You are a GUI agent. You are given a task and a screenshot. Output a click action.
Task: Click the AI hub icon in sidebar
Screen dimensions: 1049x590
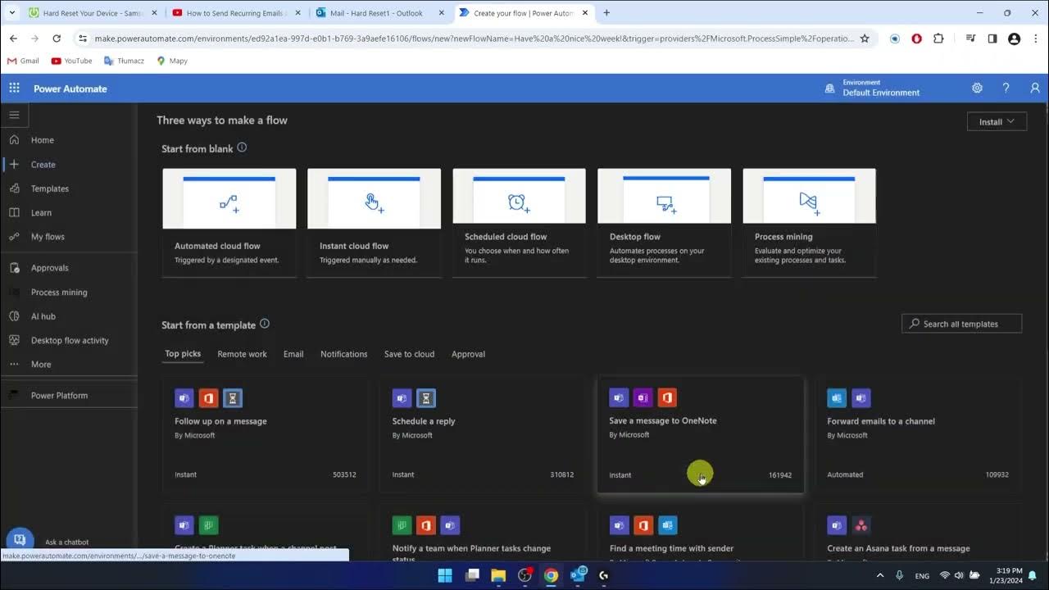pos(14,316)
